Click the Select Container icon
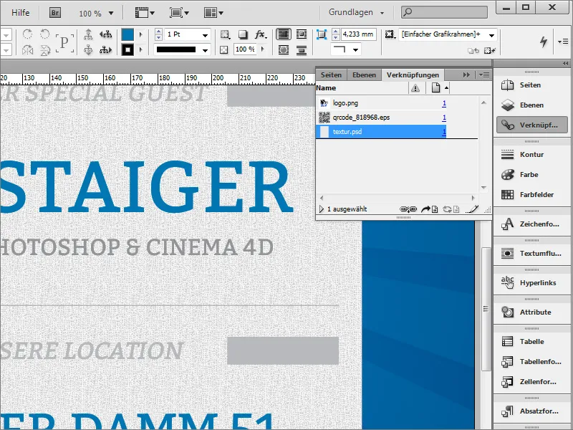 88,34
